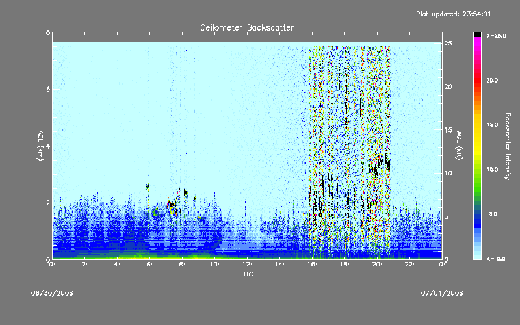The image size is (520, 325).
Task: Click the "<- 0.0" colorbar label
Action: pyautogui.click(x=496, y=259)
